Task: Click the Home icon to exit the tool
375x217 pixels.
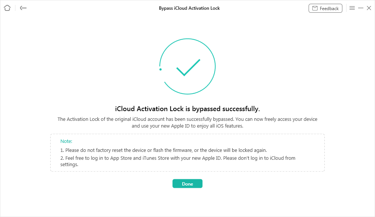Action: tap(7, 8)
